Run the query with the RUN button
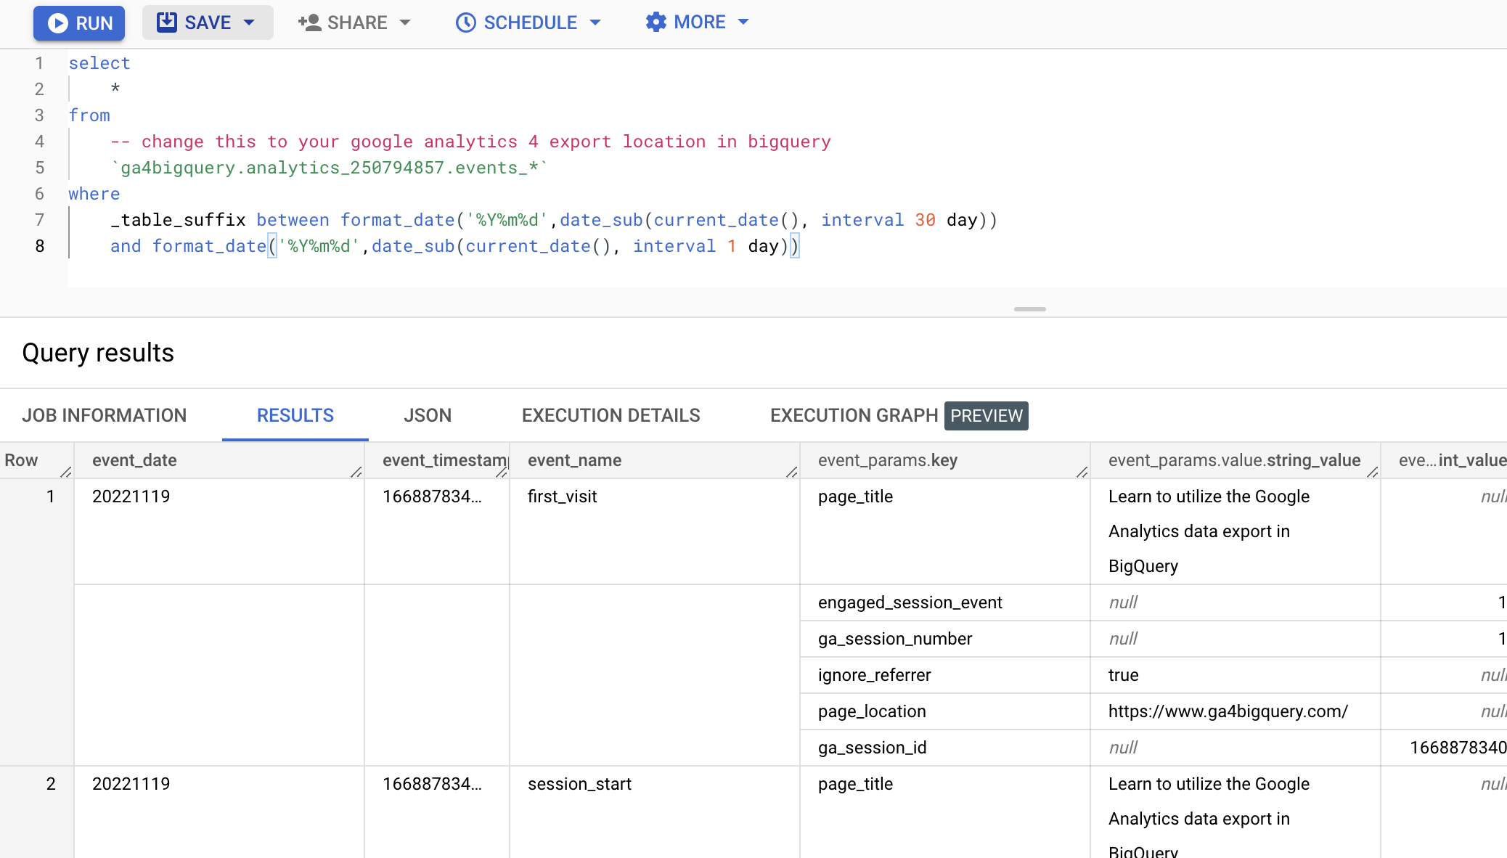Screen dimensions: 1507x858 tap(78, 23)
